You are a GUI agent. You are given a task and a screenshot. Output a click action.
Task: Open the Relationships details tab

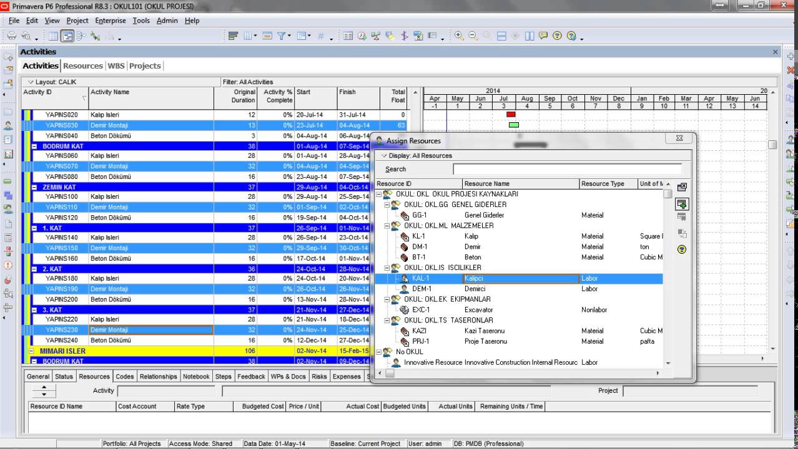click(x=158, y=377)
